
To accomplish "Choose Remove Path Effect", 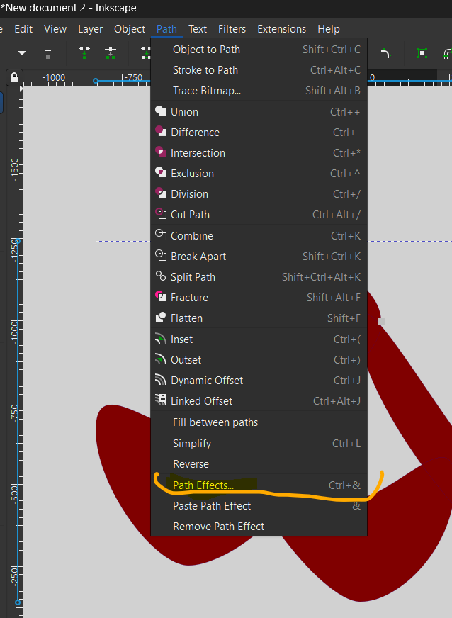I will pyautogui.click(x=259, y=526).
